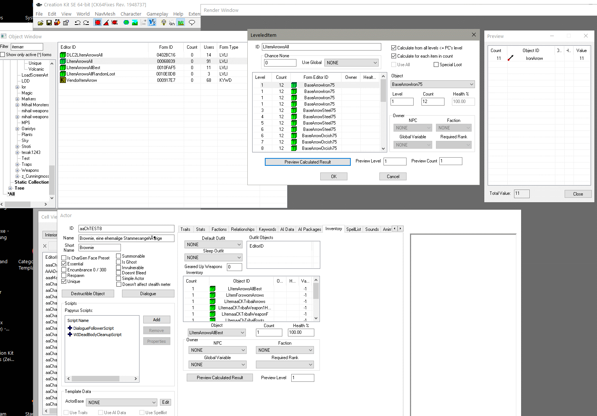Click the Preview Count input field
This screenshot has height=416, width=597.
pyautogui.click(x=450, y=161)
